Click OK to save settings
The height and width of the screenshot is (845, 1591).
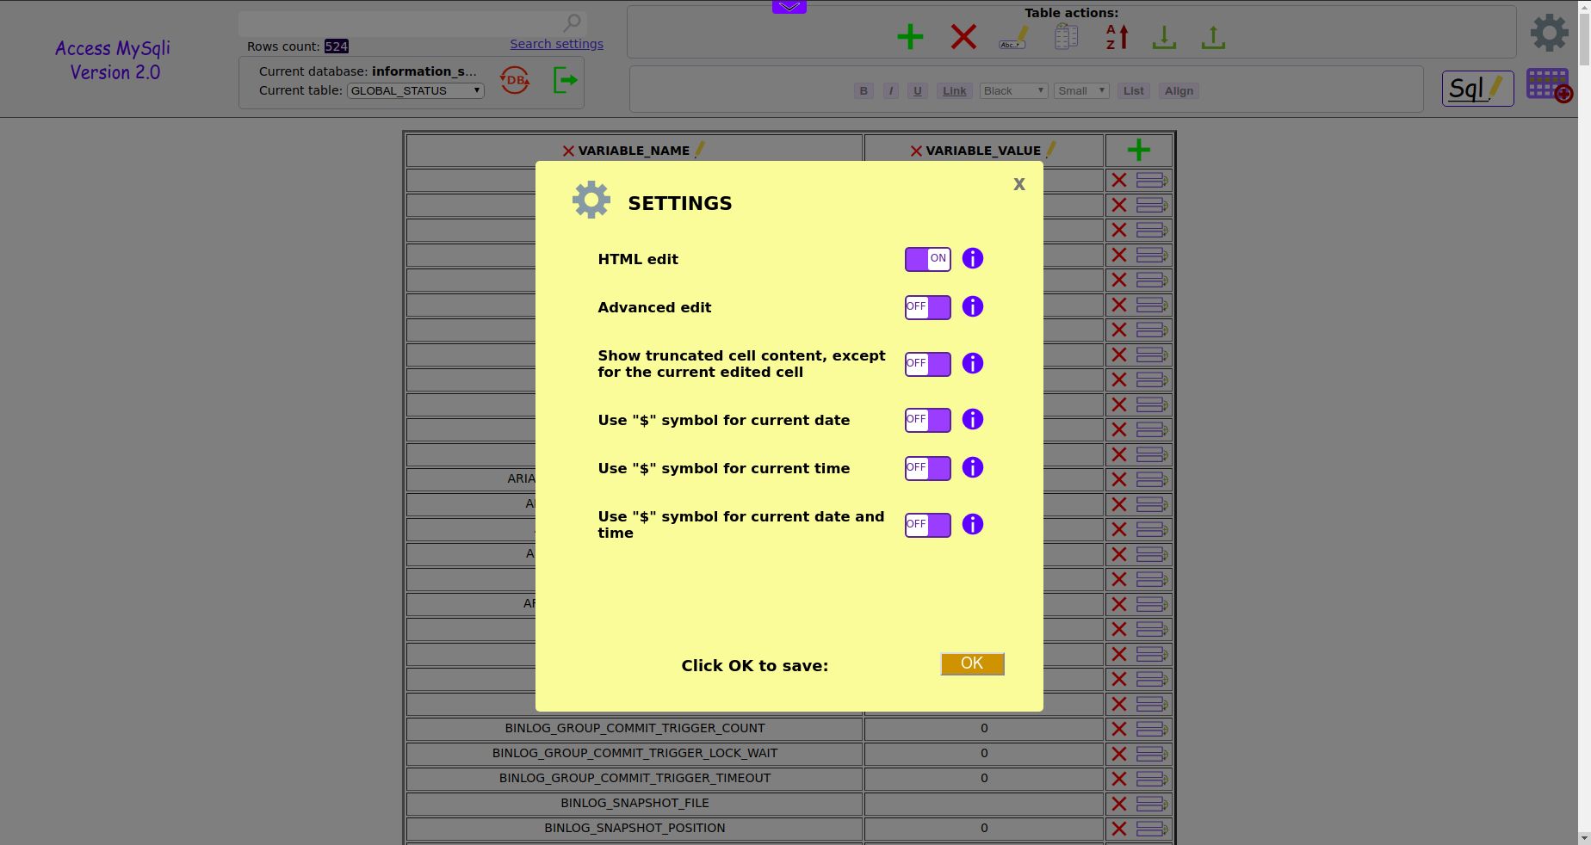click(972, 663)
